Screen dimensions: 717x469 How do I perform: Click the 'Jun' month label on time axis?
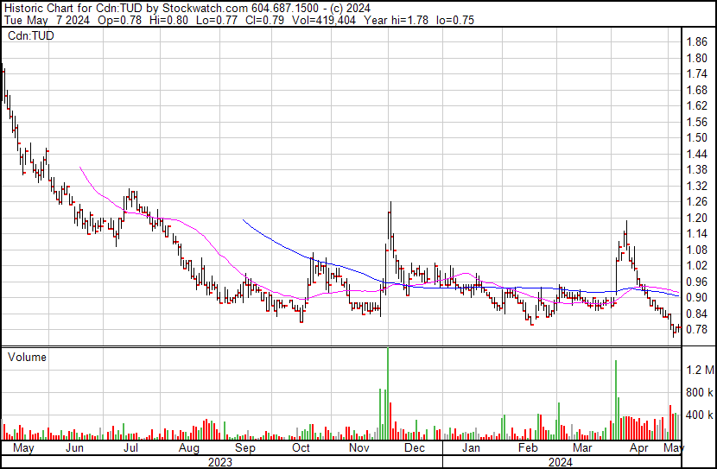click(74, 448)
